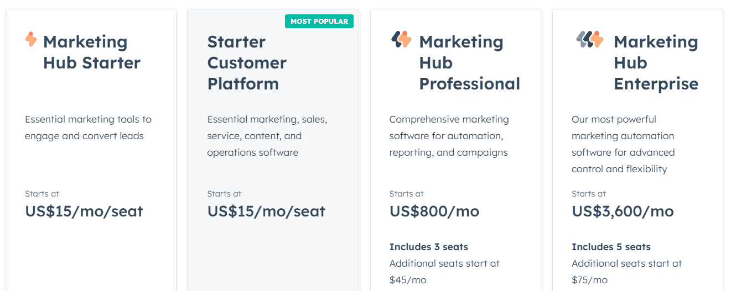Click the Includes 5 seats label
Screen dimensions: 731x291
click(611, 247)
